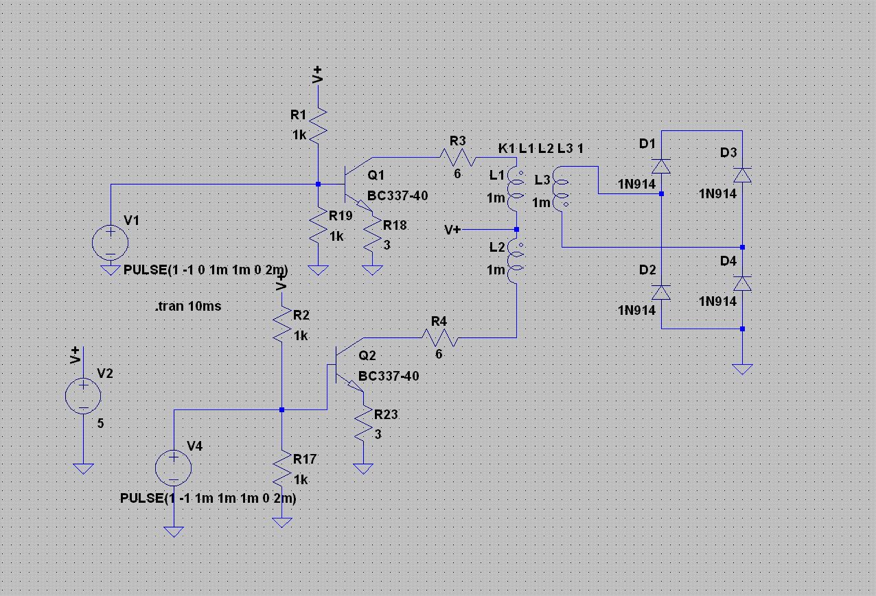Click ground symbol below diode bridge
The width and height of the screenshot is (876, 596).
pos(742,369)
